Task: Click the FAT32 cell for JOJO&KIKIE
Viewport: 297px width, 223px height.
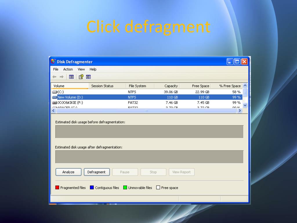Action: pos(133,103)
